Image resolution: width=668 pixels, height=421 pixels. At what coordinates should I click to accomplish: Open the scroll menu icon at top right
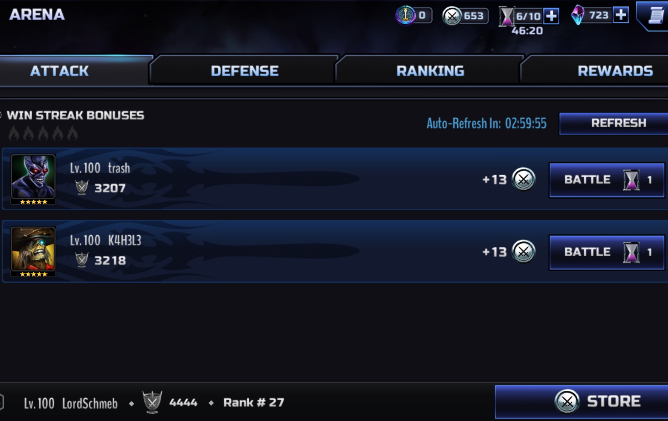click(655, 15)
